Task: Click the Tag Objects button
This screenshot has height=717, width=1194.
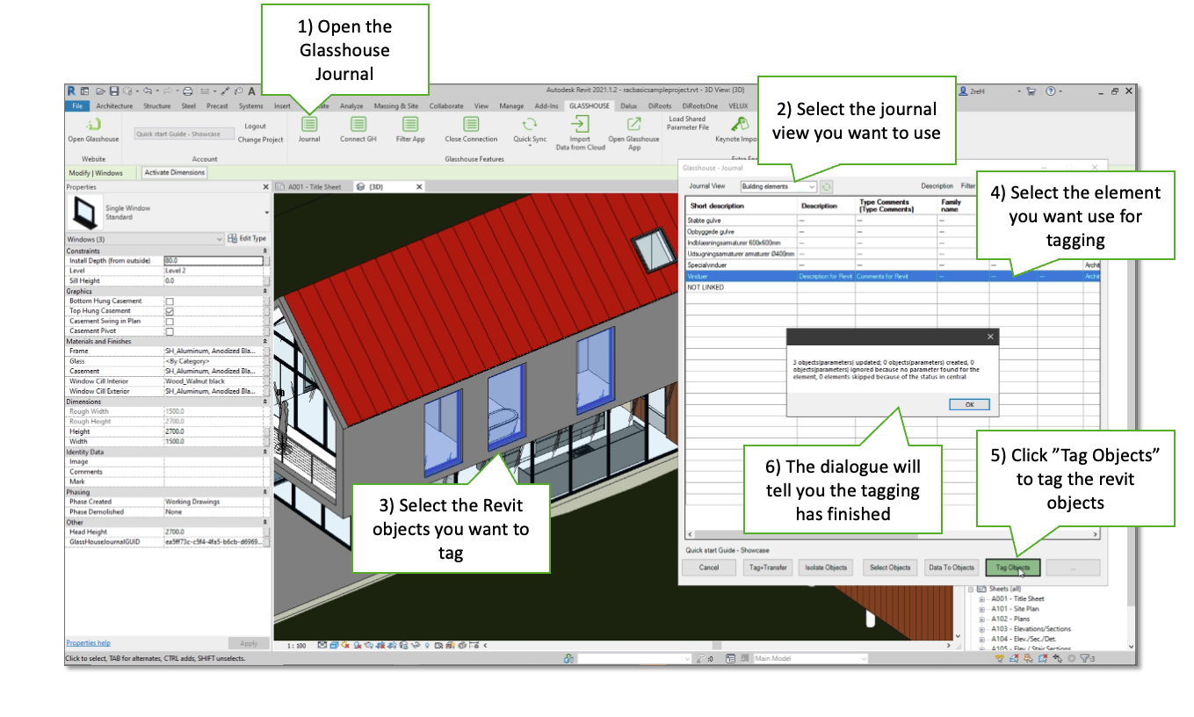Action: tap(1013, 568)
